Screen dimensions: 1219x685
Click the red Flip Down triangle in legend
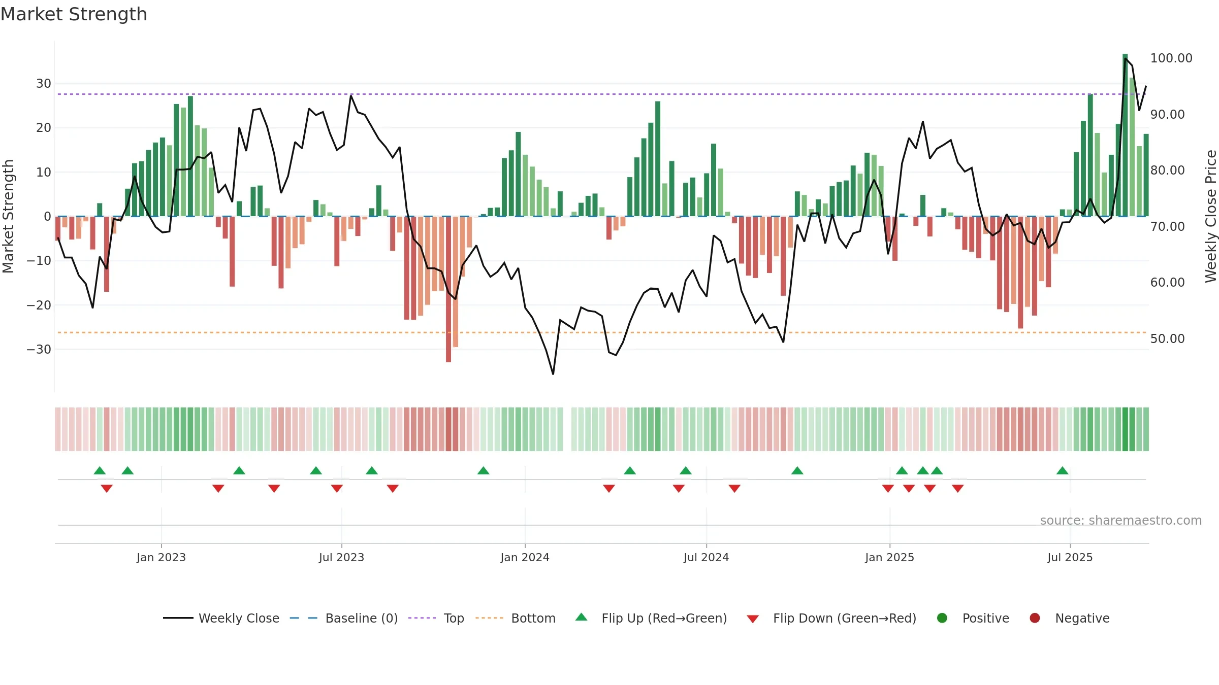753,619
